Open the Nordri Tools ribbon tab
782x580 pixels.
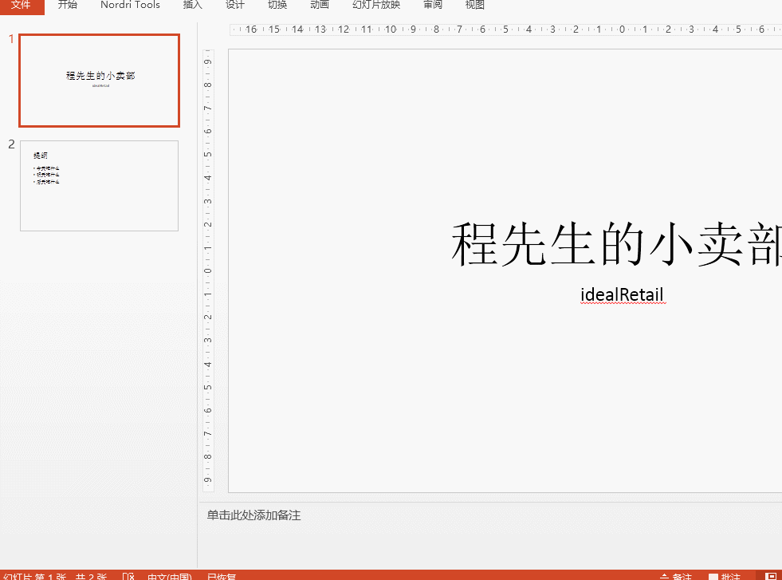(129, 6)
